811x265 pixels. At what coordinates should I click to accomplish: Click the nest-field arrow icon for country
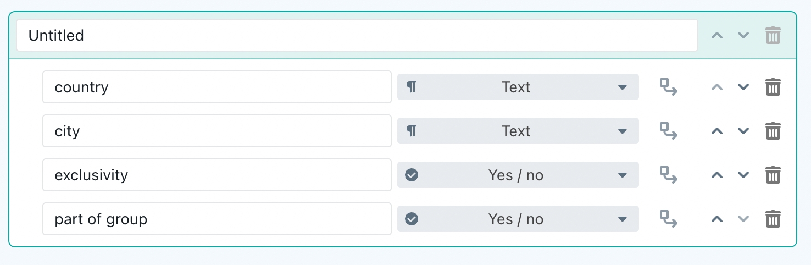pyautogui.click(x=668, y=87)
